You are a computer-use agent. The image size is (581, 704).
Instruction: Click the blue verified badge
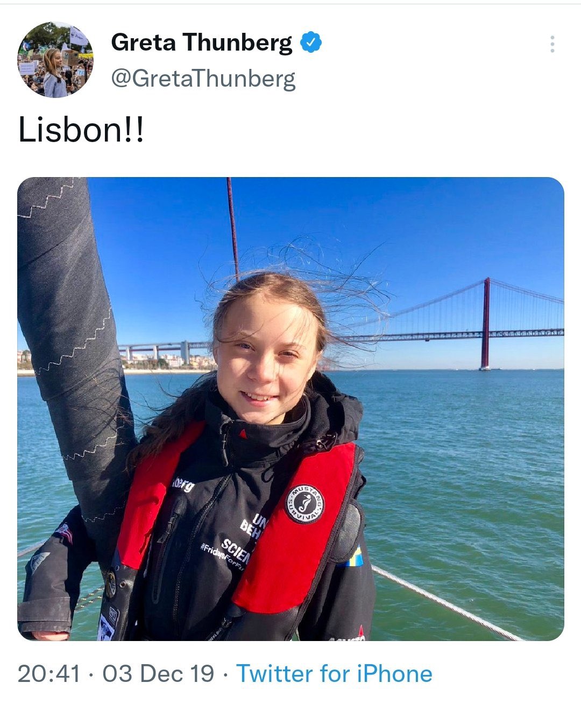310,43
